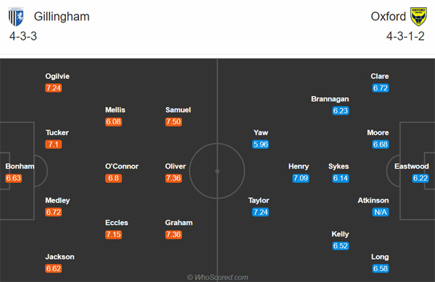
Task: Select player name O'Connor
Action: pos(122,166)
